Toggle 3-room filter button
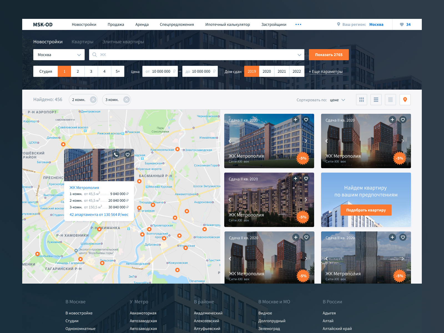 91,71
